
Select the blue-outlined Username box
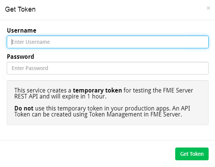108,42
